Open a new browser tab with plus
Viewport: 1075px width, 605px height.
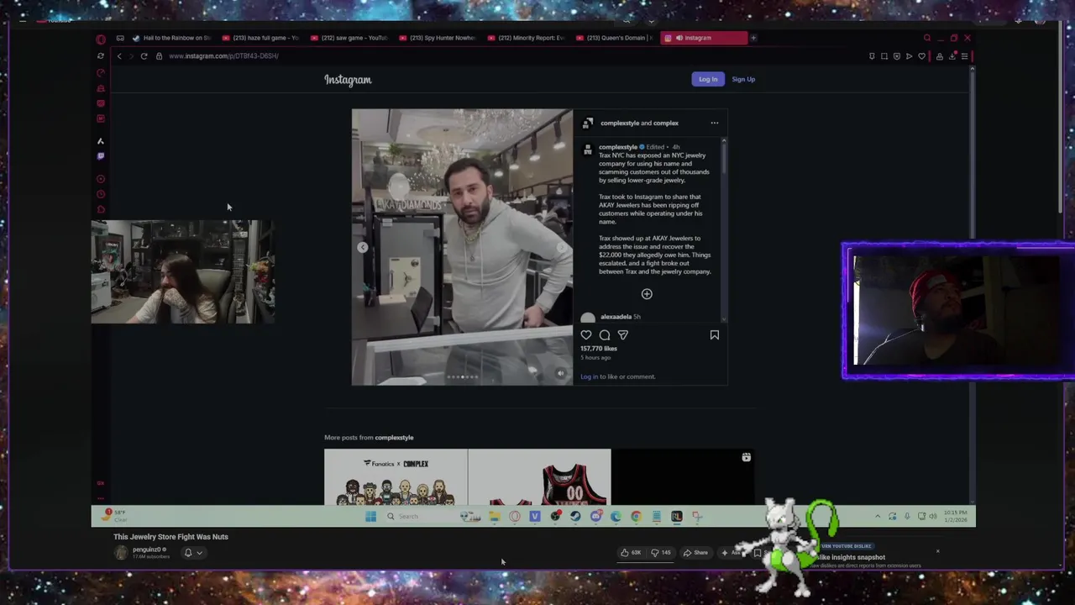(753, 38)
